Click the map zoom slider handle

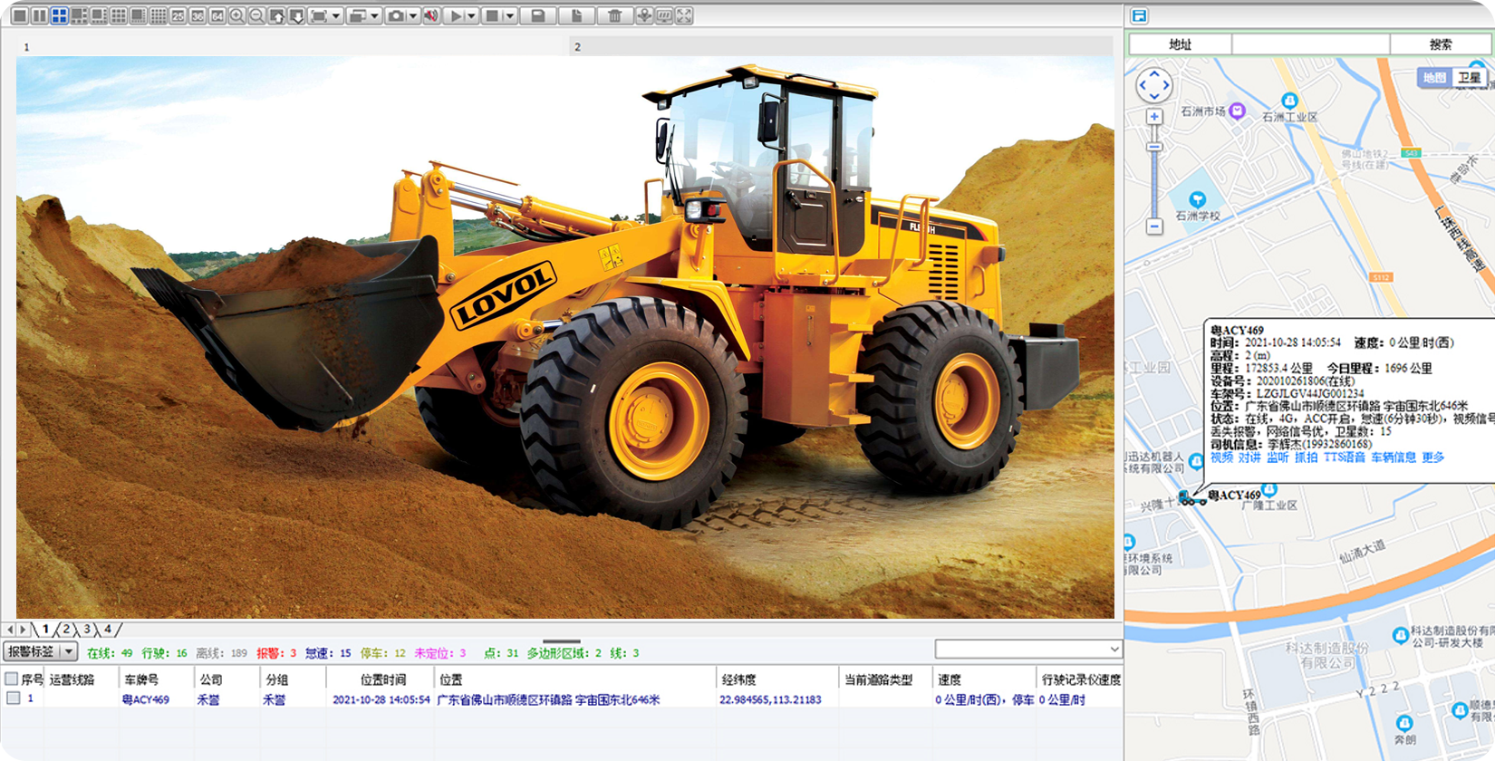(x=1154, y=147)
